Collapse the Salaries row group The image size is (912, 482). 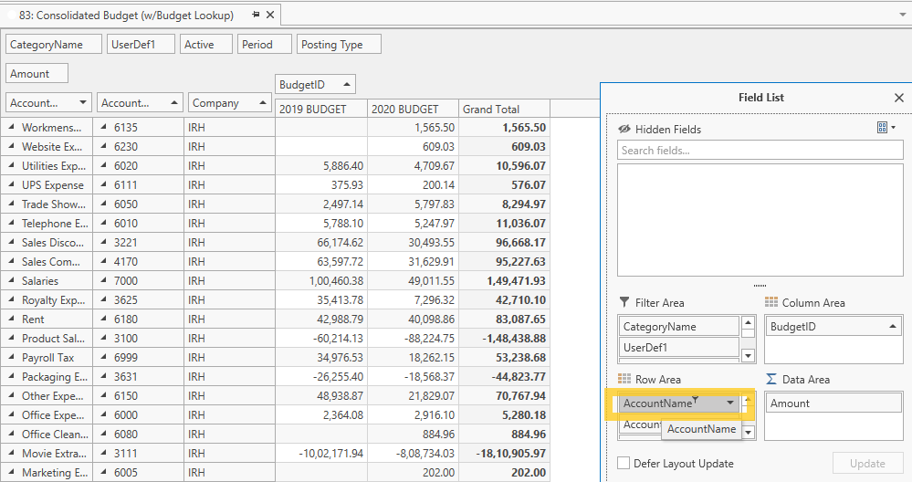click(12, 281)
